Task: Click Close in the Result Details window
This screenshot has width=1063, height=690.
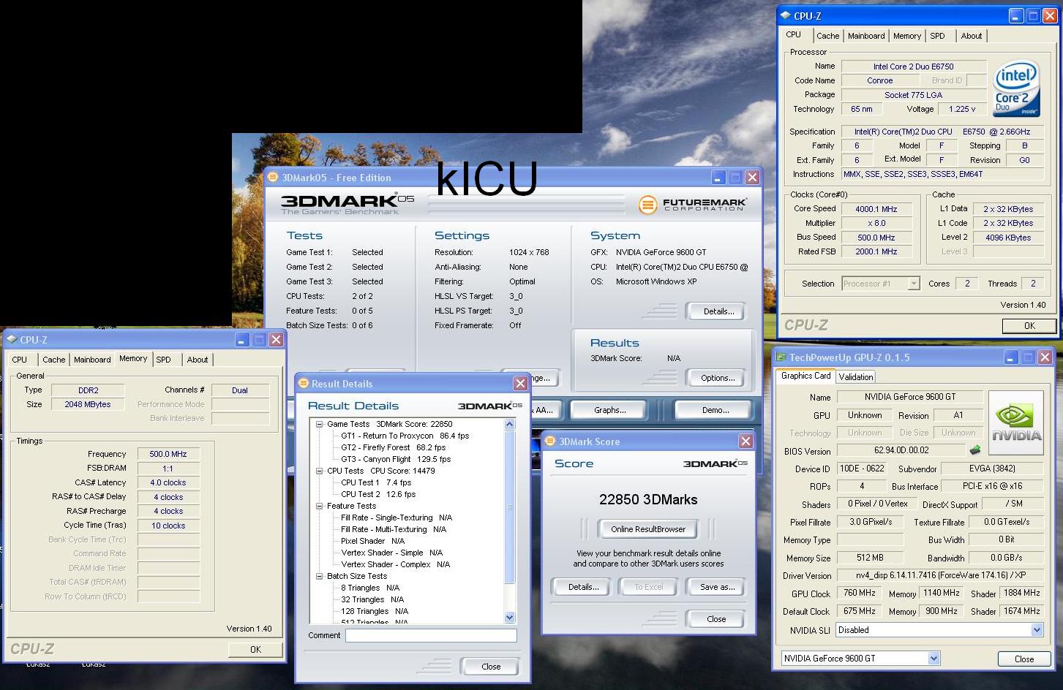Action: point(491,667)
